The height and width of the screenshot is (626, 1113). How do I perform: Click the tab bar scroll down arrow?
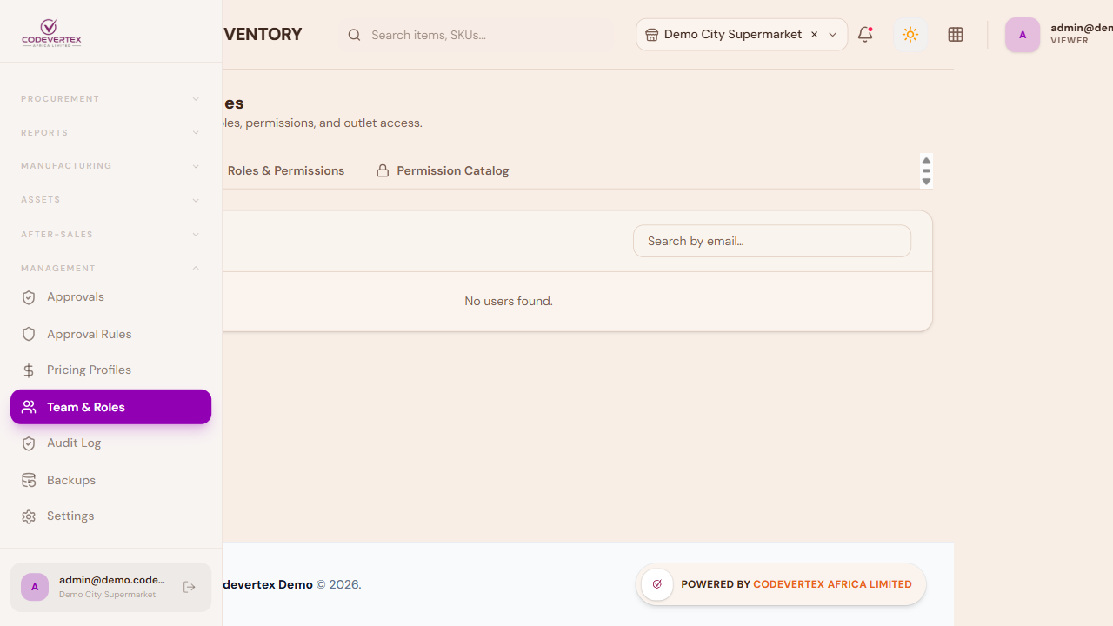[x=926, y=182]
